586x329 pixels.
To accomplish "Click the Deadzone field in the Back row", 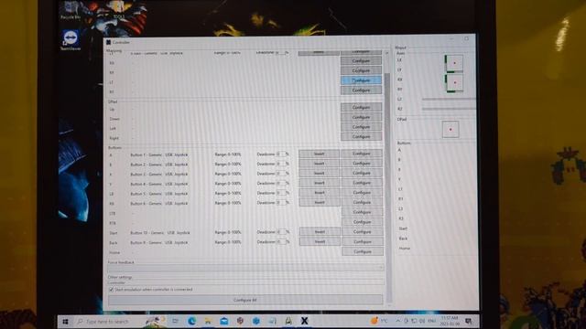I will click(x=281, y=241).
